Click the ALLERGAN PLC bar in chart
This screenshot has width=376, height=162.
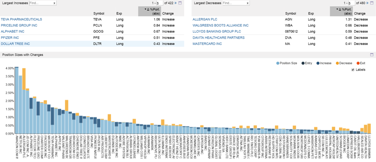pos(24,101)
